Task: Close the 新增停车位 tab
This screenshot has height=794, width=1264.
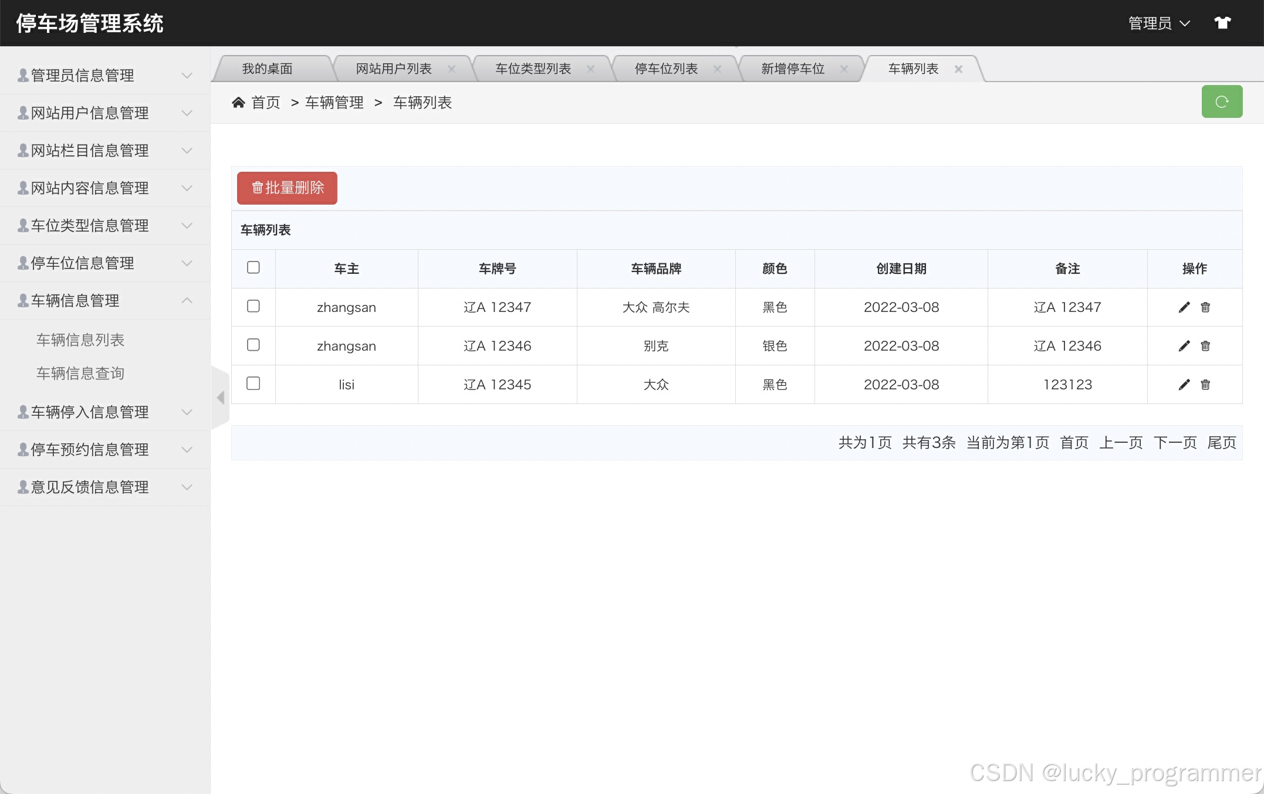Action: [x=844, y=69]
